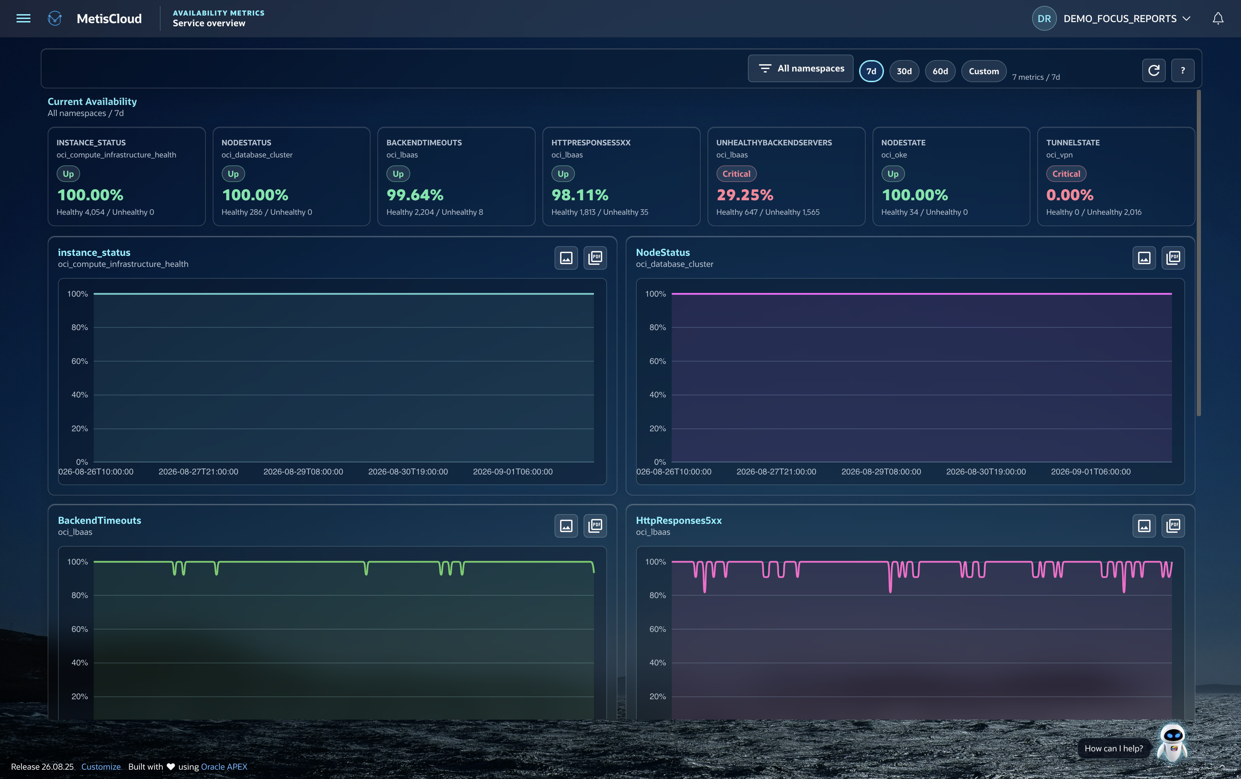Click the region vertical scrollbar
1241x779 pixels.
[1198, 252]
